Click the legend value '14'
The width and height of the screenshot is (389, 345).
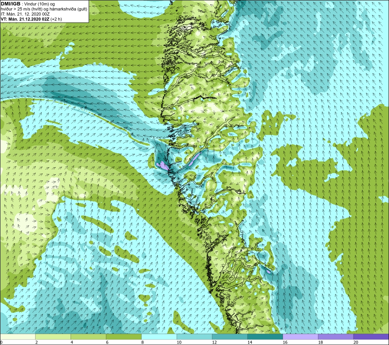point(250,342)
